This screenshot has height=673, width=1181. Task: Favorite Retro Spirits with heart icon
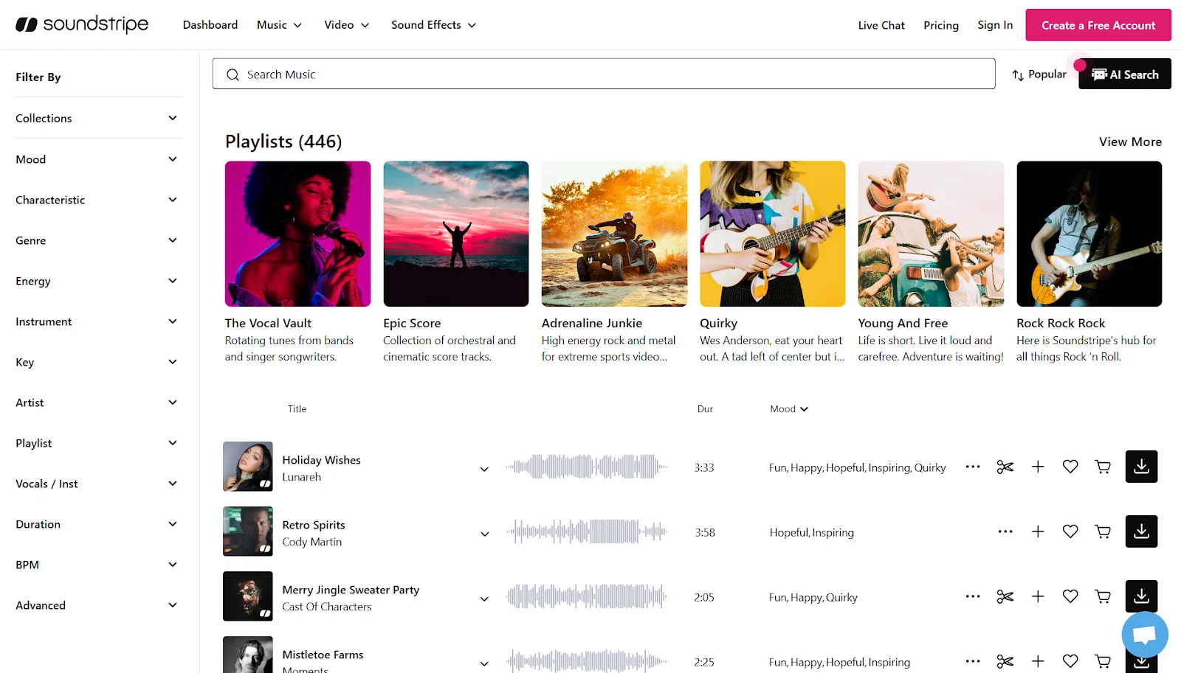click(x=1070, y=531)
